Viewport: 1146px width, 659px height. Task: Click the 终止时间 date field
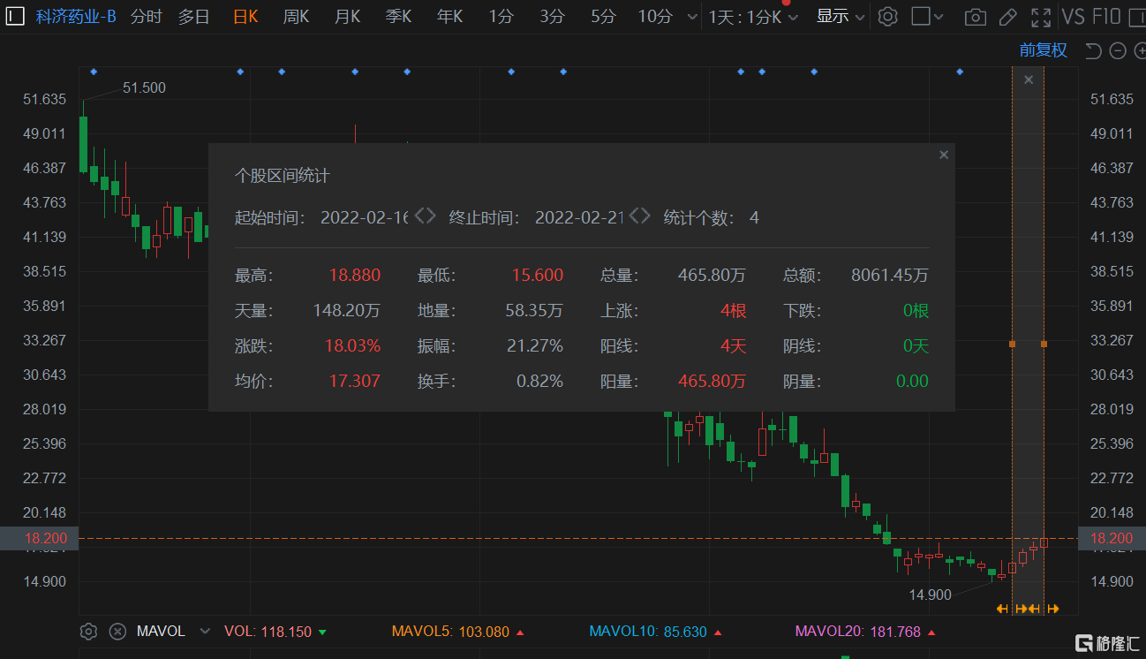click(579, 217)
